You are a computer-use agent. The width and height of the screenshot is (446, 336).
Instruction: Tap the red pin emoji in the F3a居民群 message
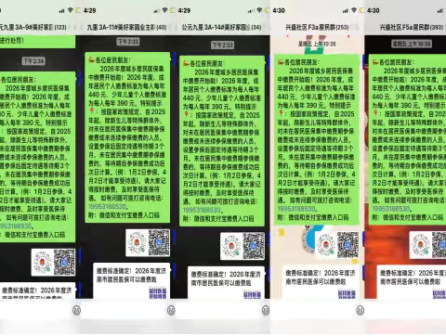281,113
